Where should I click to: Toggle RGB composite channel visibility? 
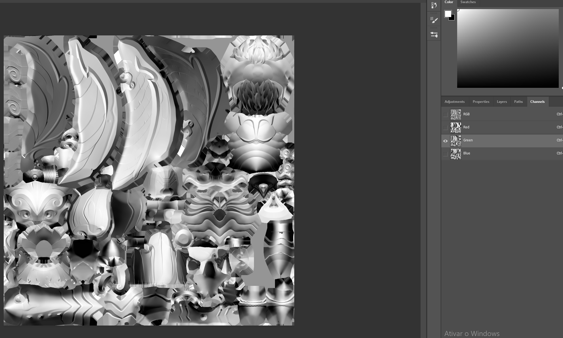[x=445, y=115]
